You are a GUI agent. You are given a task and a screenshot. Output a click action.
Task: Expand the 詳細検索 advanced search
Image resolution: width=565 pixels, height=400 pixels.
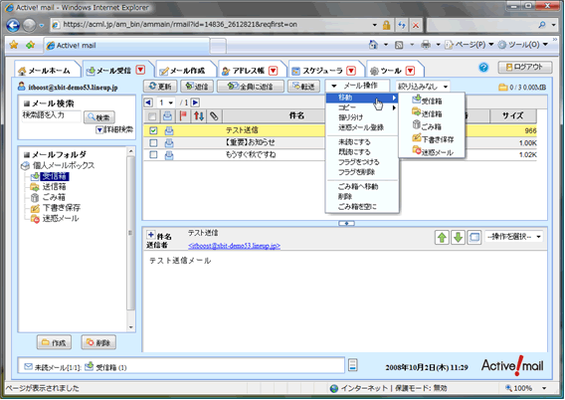point(114,129)
